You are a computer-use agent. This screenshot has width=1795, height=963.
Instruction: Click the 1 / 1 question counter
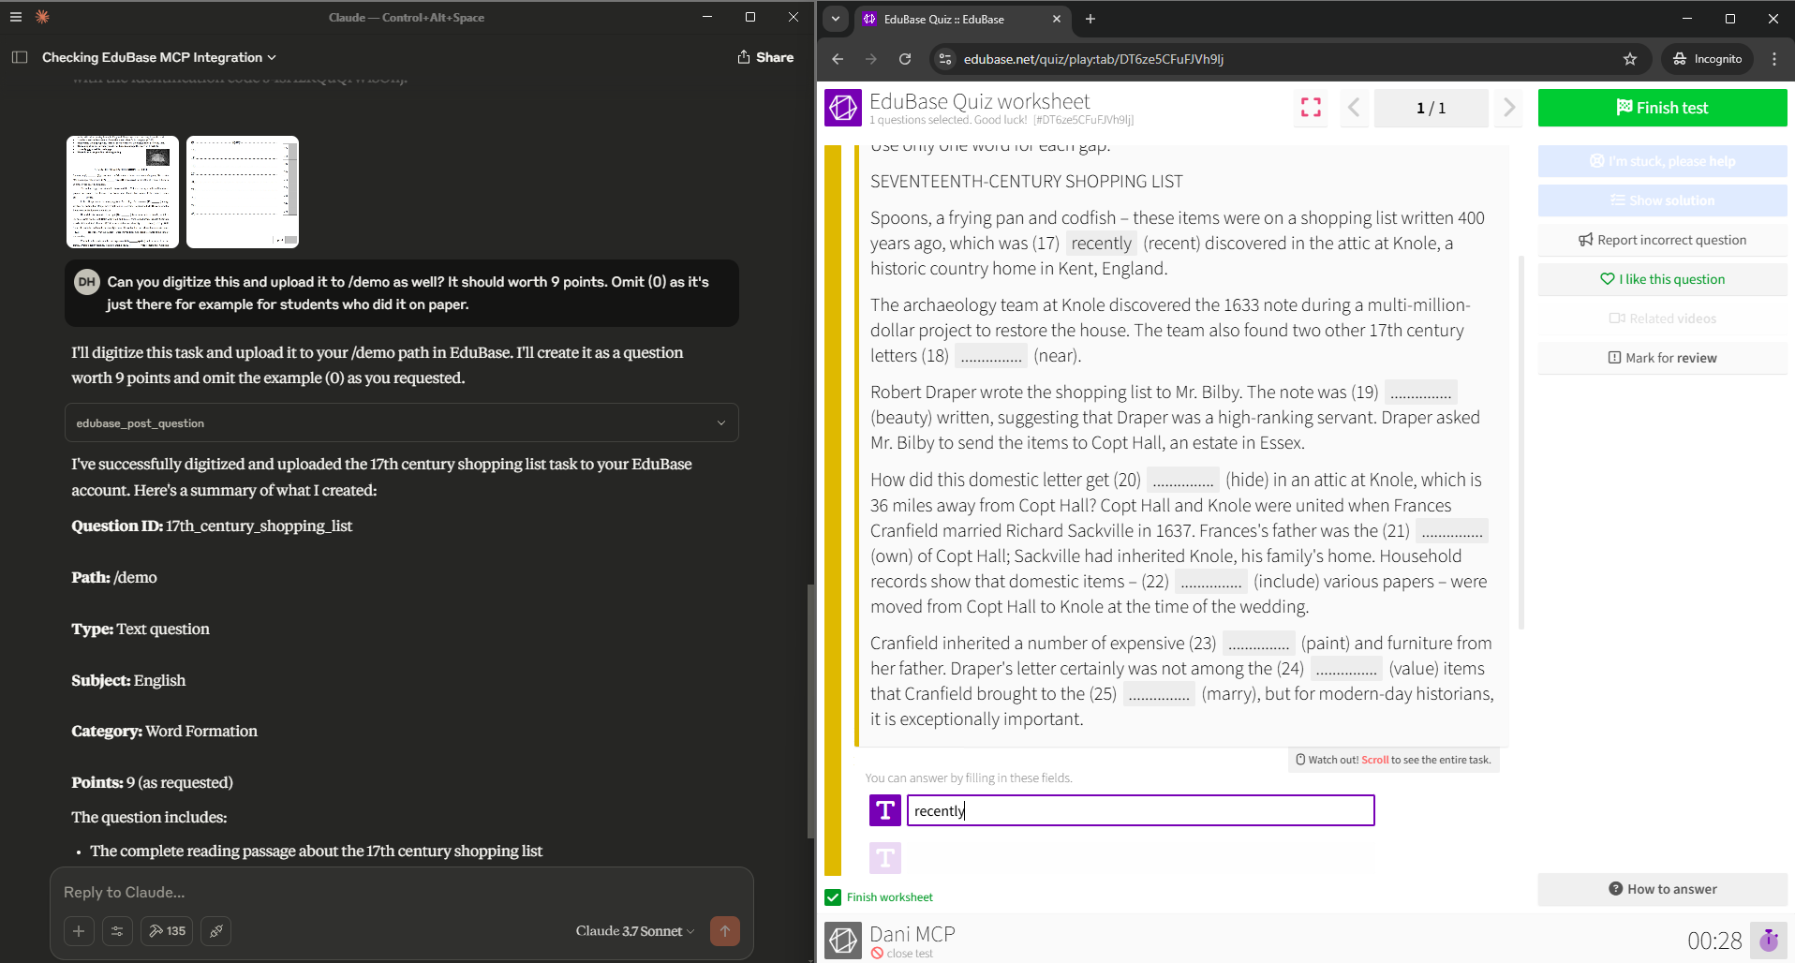1431,108
